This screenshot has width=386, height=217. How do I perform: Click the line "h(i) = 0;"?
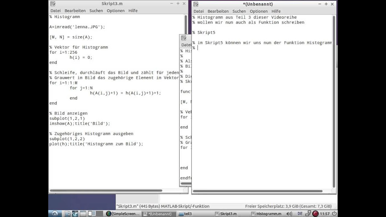click(81, 57)
